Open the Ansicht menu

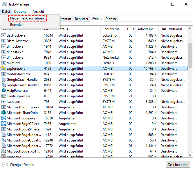38,12
